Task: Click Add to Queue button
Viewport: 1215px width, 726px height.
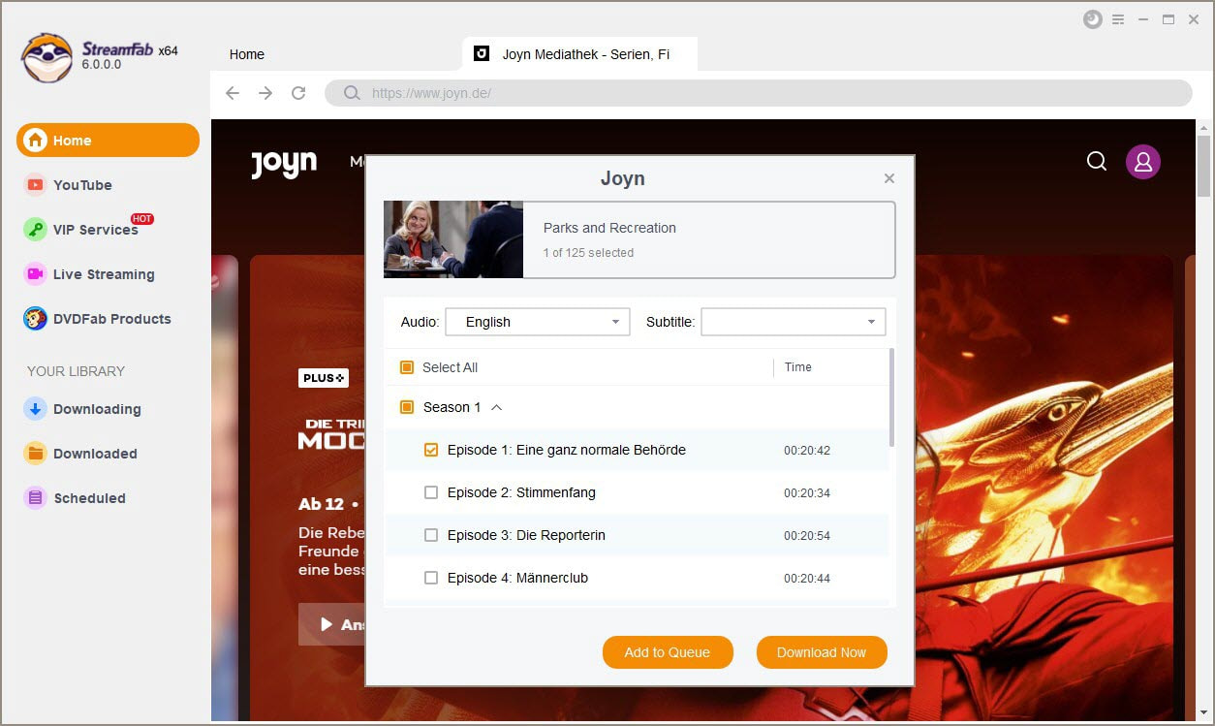Action: (x=668, y=652)
